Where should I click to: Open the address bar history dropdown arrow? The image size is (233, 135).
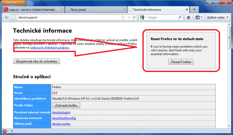pyautogui.click(x=129, y=17)
